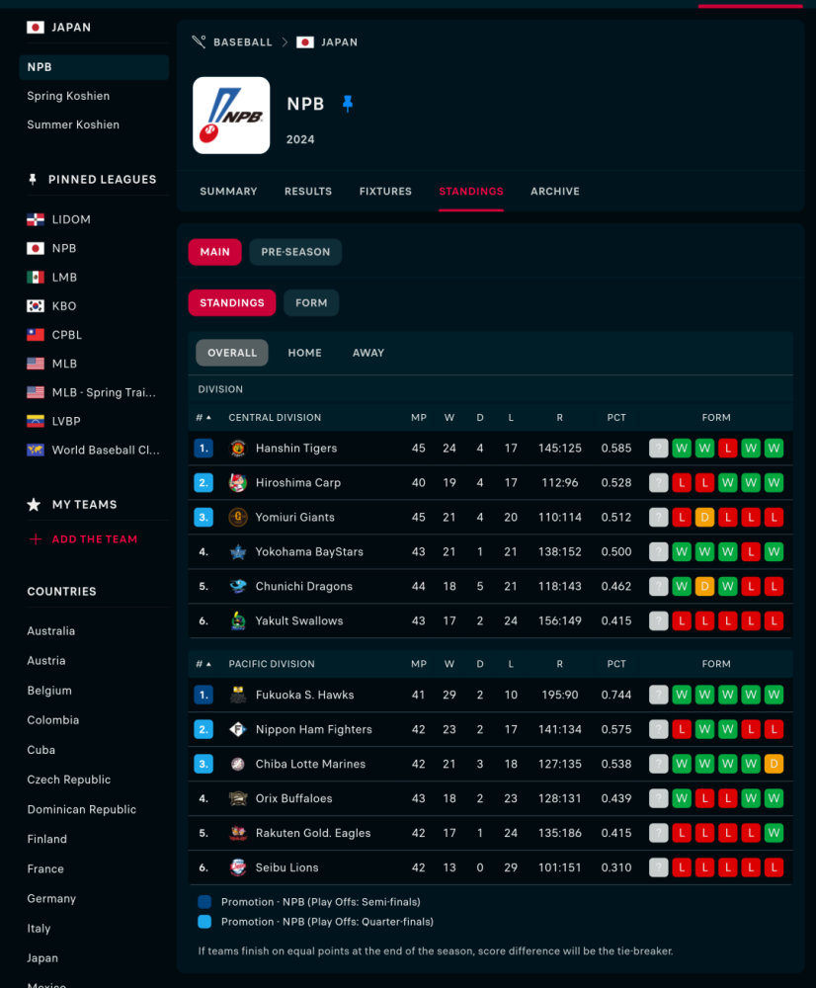816x988 pixels.
Task: Open Spring Koshien in the sidebar
Action: coord(68,96)
